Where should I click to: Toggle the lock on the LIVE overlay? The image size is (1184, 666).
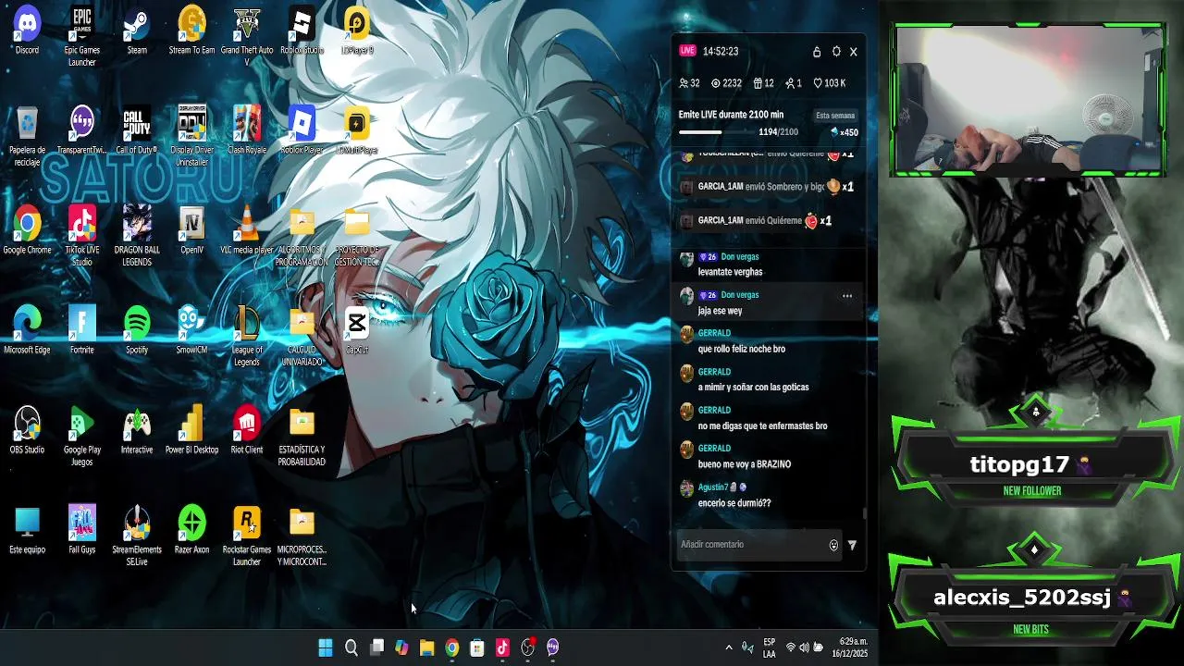pos(817,52)
